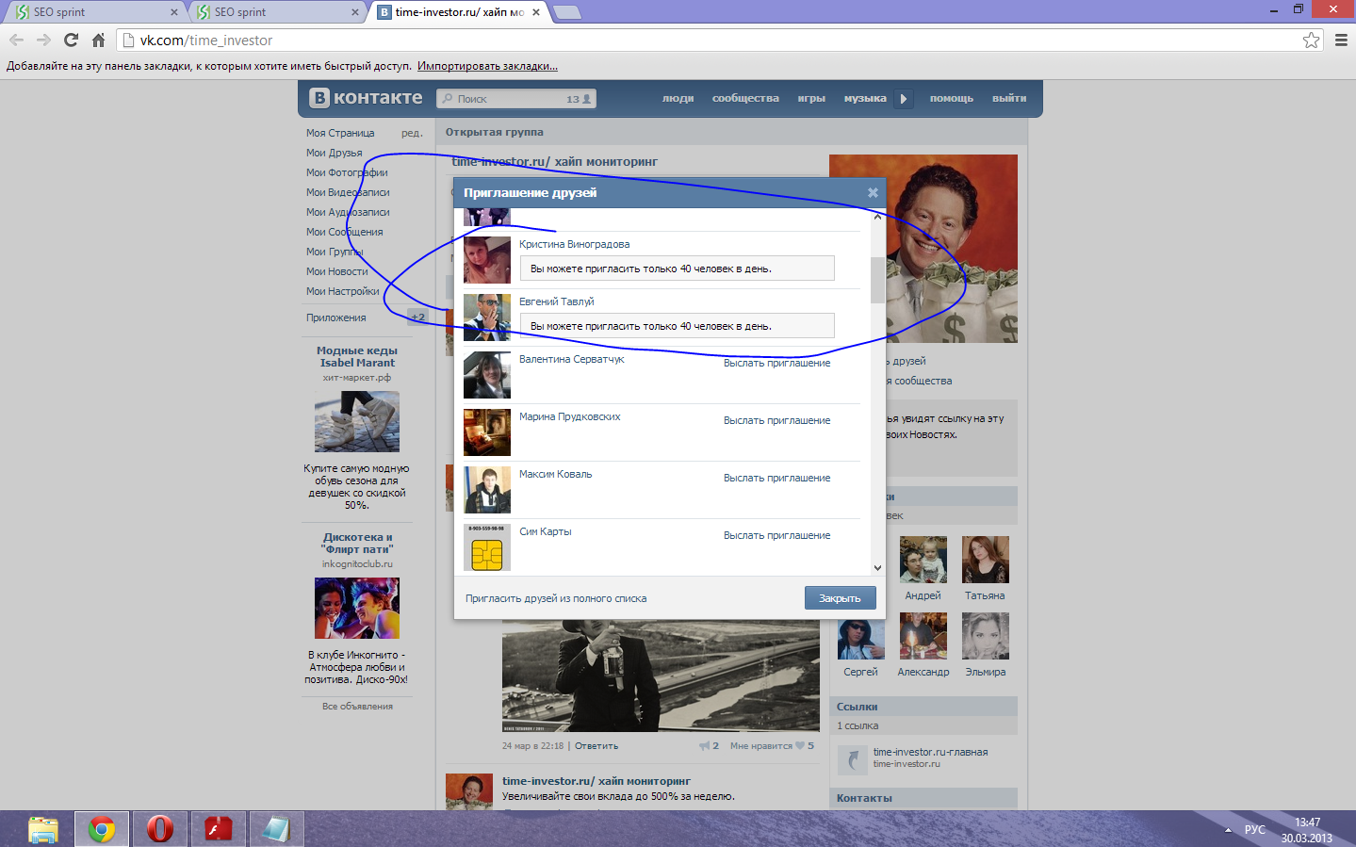
Task: Close the friend invitation dialog X
Action: click(x=873, y=192)
